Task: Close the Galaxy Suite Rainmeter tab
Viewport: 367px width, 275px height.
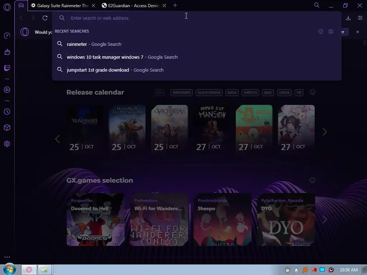Action: coord(94,5)
